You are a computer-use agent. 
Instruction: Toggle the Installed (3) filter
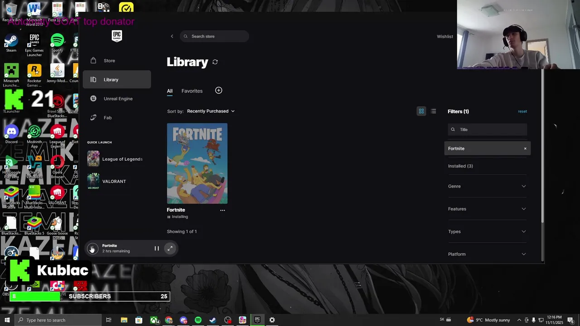(x=460, y=166)
